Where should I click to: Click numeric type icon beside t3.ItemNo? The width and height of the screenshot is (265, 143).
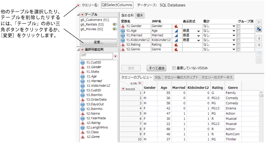pos(82,95)
